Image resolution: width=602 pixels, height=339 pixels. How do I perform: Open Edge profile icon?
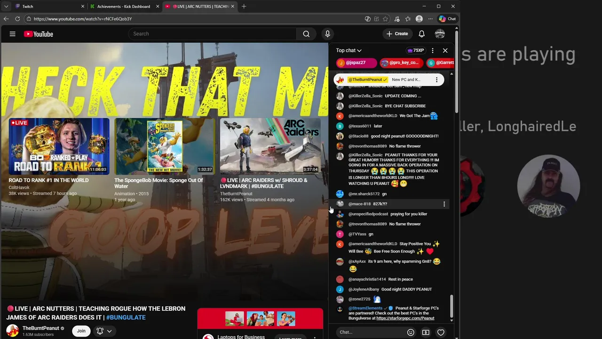pos(419,19)
